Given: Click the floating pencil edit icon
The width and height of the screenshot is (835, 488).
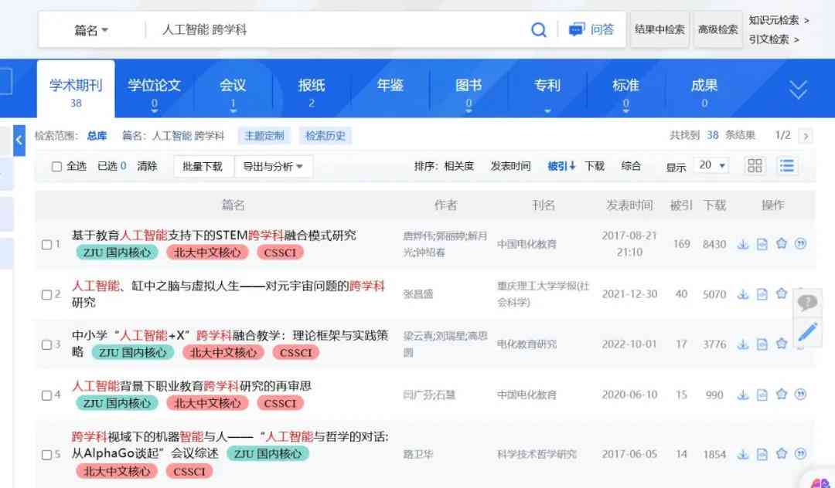Looking at the screenshot, I should (807, 332).
